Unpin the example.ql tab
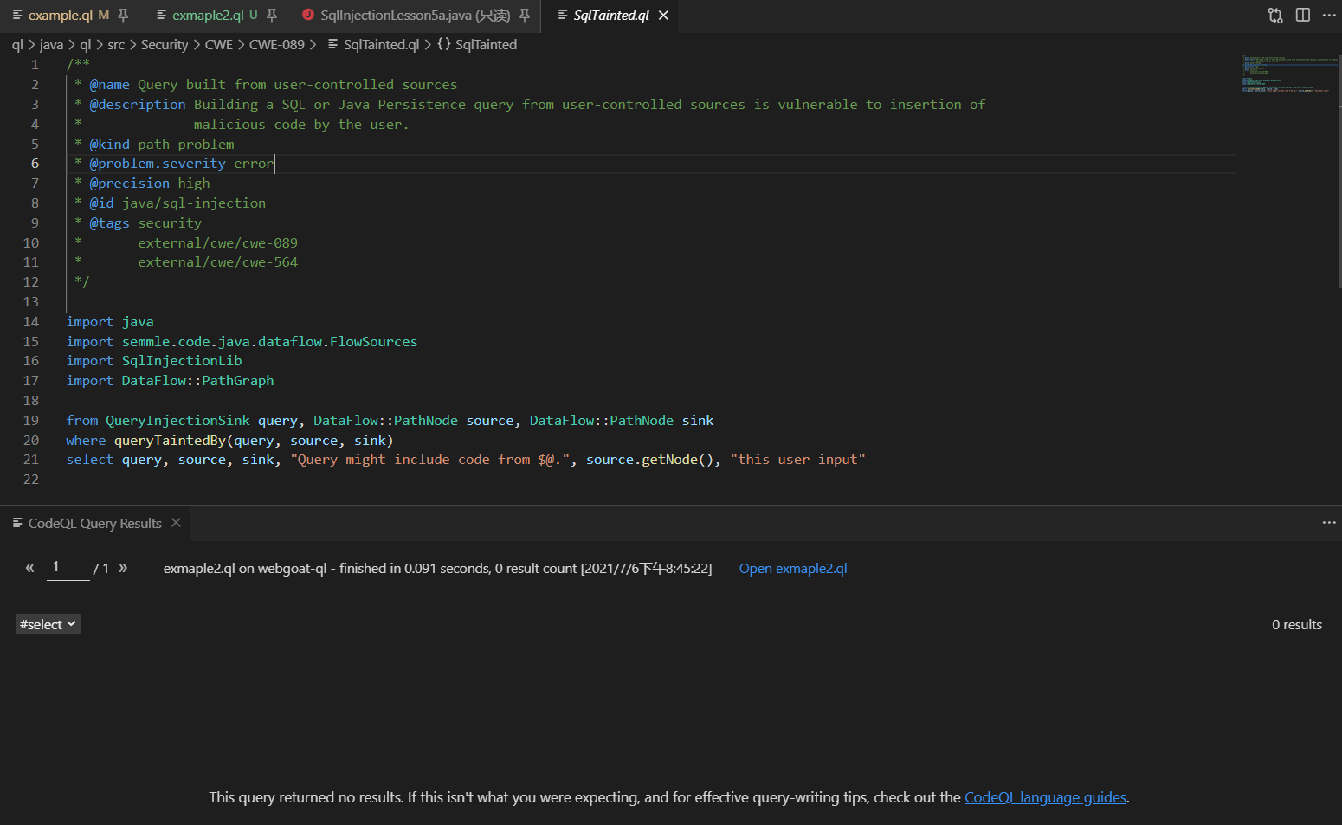 point(123,16)
